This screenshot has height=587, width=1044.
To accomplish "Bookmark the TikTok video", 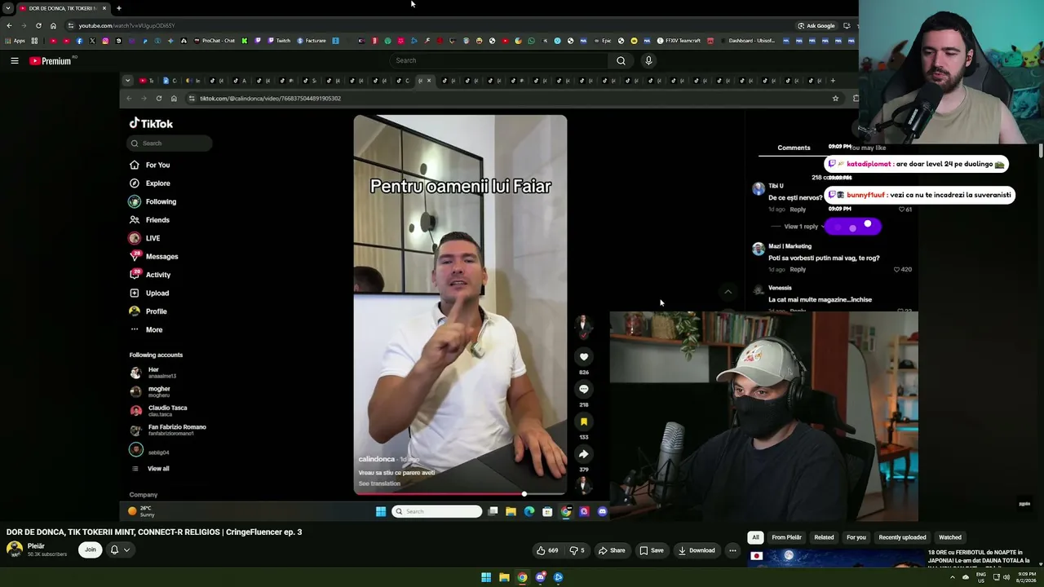I will (584, 421).
